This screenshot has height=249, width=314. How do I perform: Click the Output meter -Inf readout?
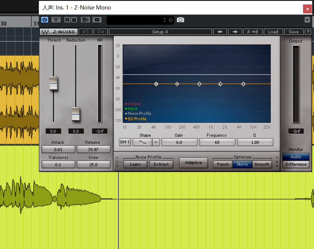point(296,131)
